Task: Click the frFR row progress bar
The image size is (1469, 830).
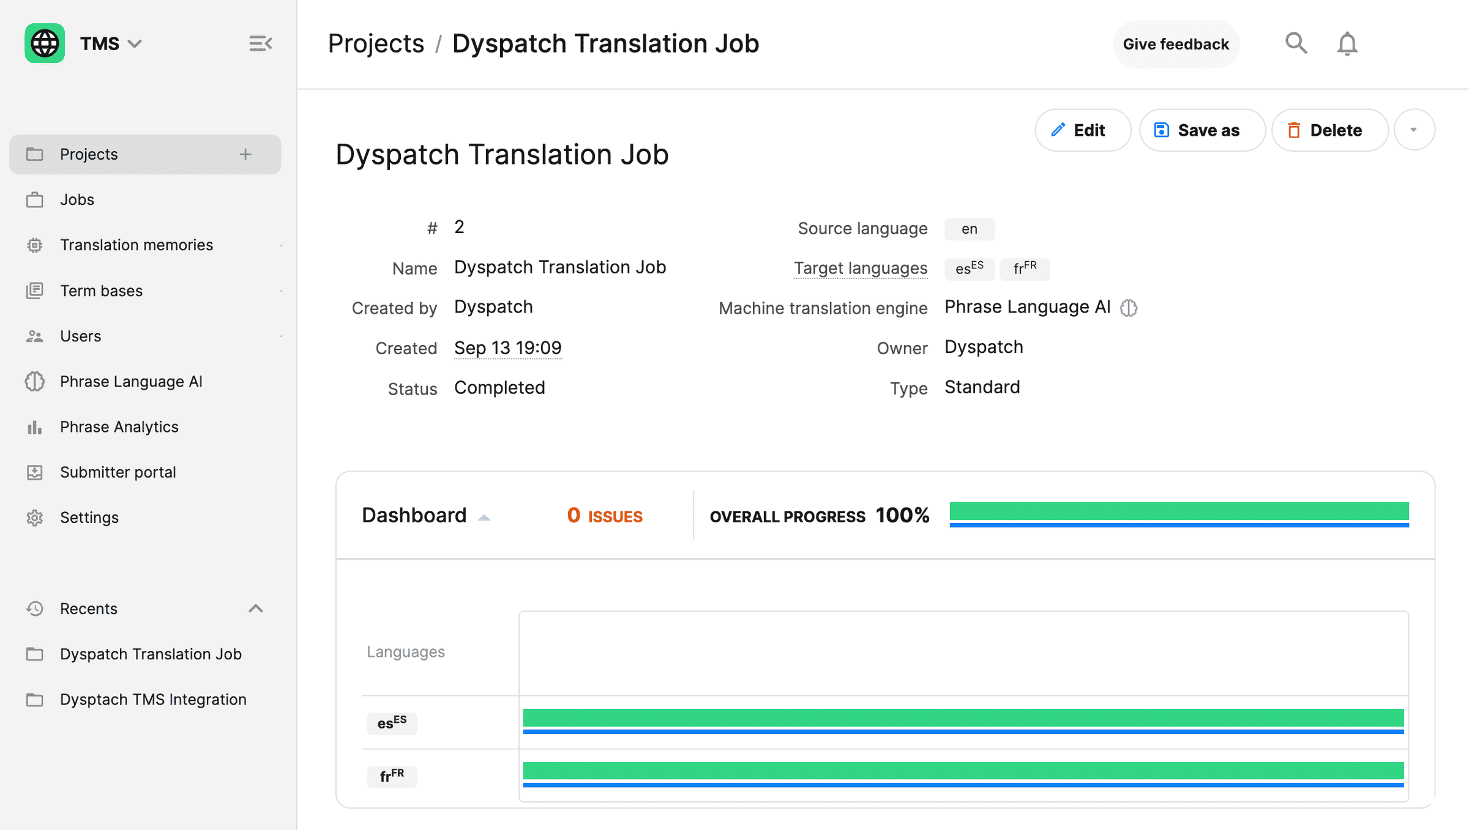Action: 963,775
